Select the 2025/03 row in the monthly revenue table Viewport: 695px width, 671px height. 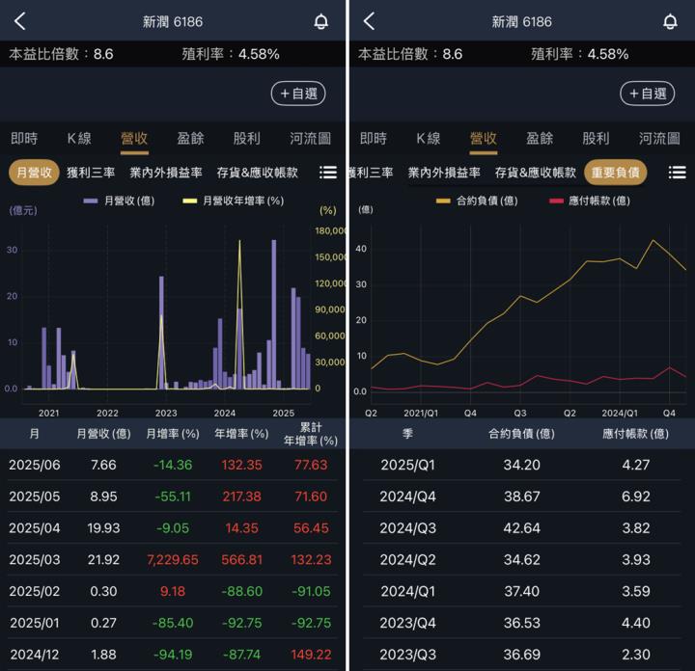174,559
